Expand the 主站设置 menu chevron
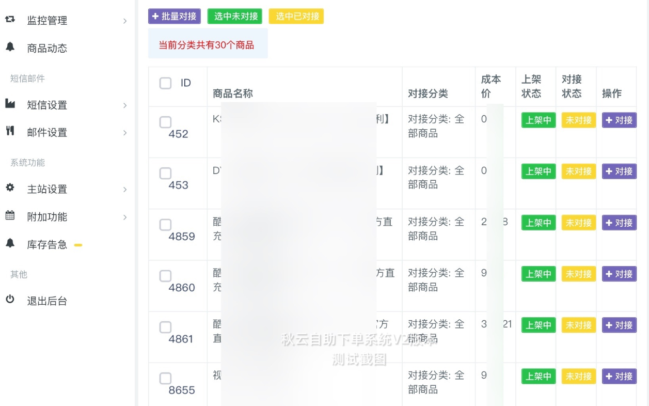This screenshot has width=649, height=406. click(124, 189)
